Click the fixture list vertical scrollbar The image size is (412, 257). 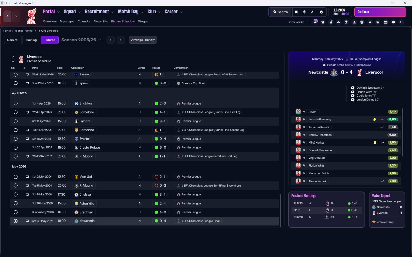click(x=281, y=210)
